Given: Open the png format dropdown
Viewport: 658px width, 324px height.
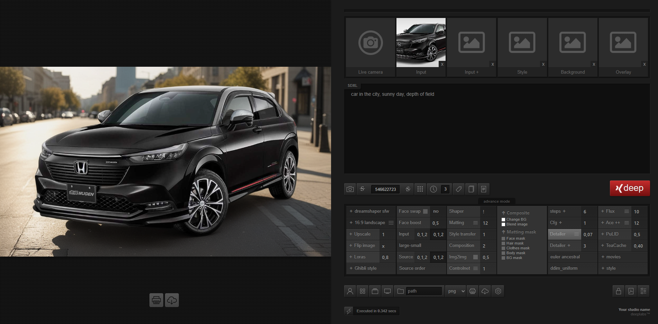Looking at the screenshot, I should (456, 291).
